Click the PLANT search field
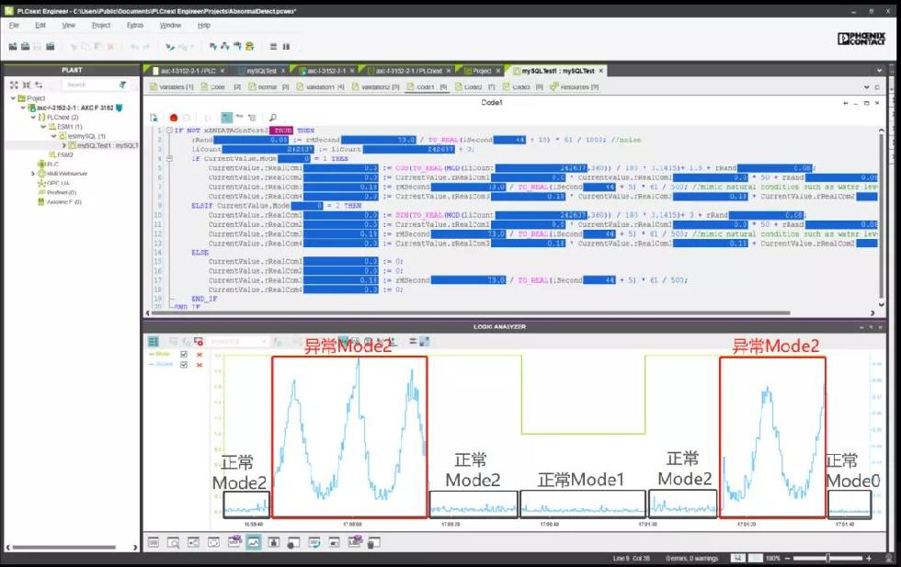 tap(89, 85)
